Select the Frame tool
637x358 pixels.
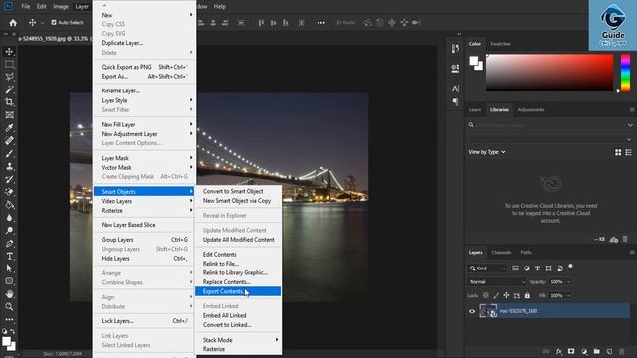click(x=9, y=115)
